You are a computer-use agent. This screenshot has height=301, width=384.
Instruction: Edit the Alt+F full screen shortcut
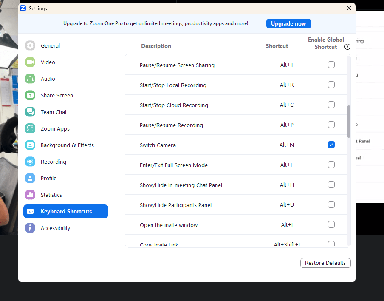[x=287, y=165]
